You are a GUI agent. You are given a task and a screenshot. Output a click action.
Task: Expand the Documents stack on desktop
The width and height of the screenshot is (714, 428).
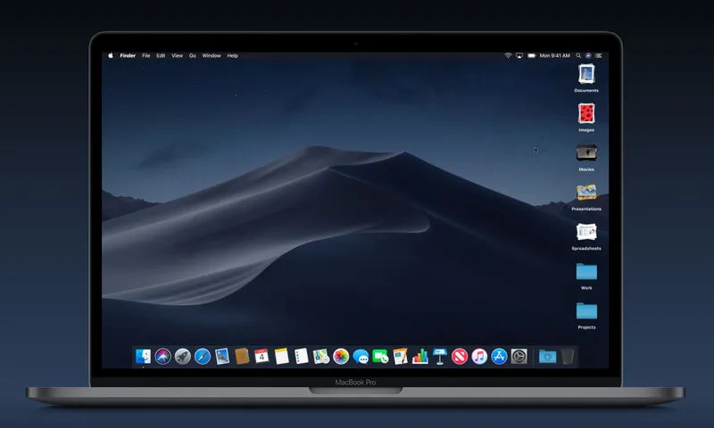click(x=586, y=74)
